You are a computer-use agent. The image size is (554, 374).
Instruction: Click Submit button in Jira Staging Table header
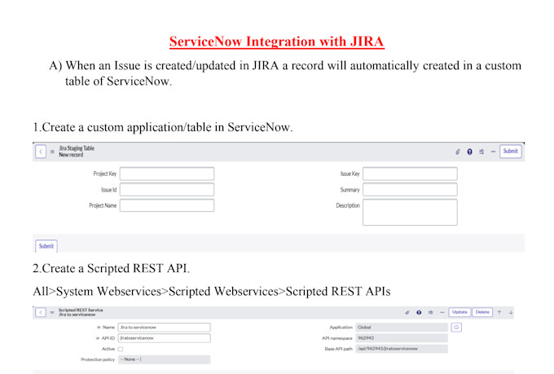(510, 152)
